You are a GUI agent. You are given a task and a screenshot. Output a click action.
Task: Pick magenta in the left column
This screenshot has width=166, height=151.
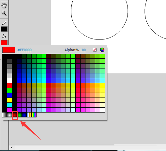[x=9, y=110]
